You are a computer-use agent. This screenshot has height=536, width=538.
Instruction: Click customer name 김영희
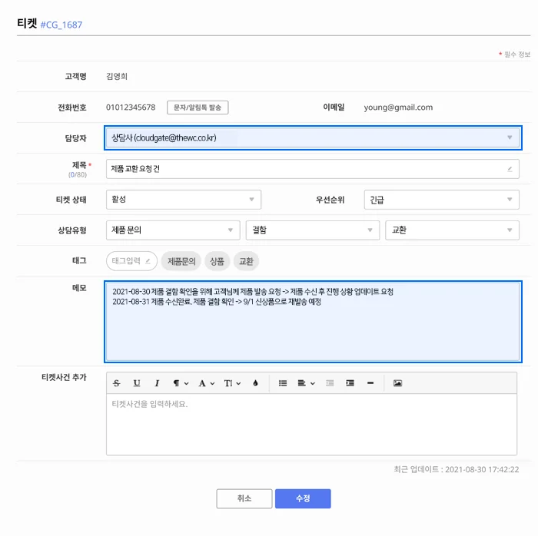tap(117, 76)
